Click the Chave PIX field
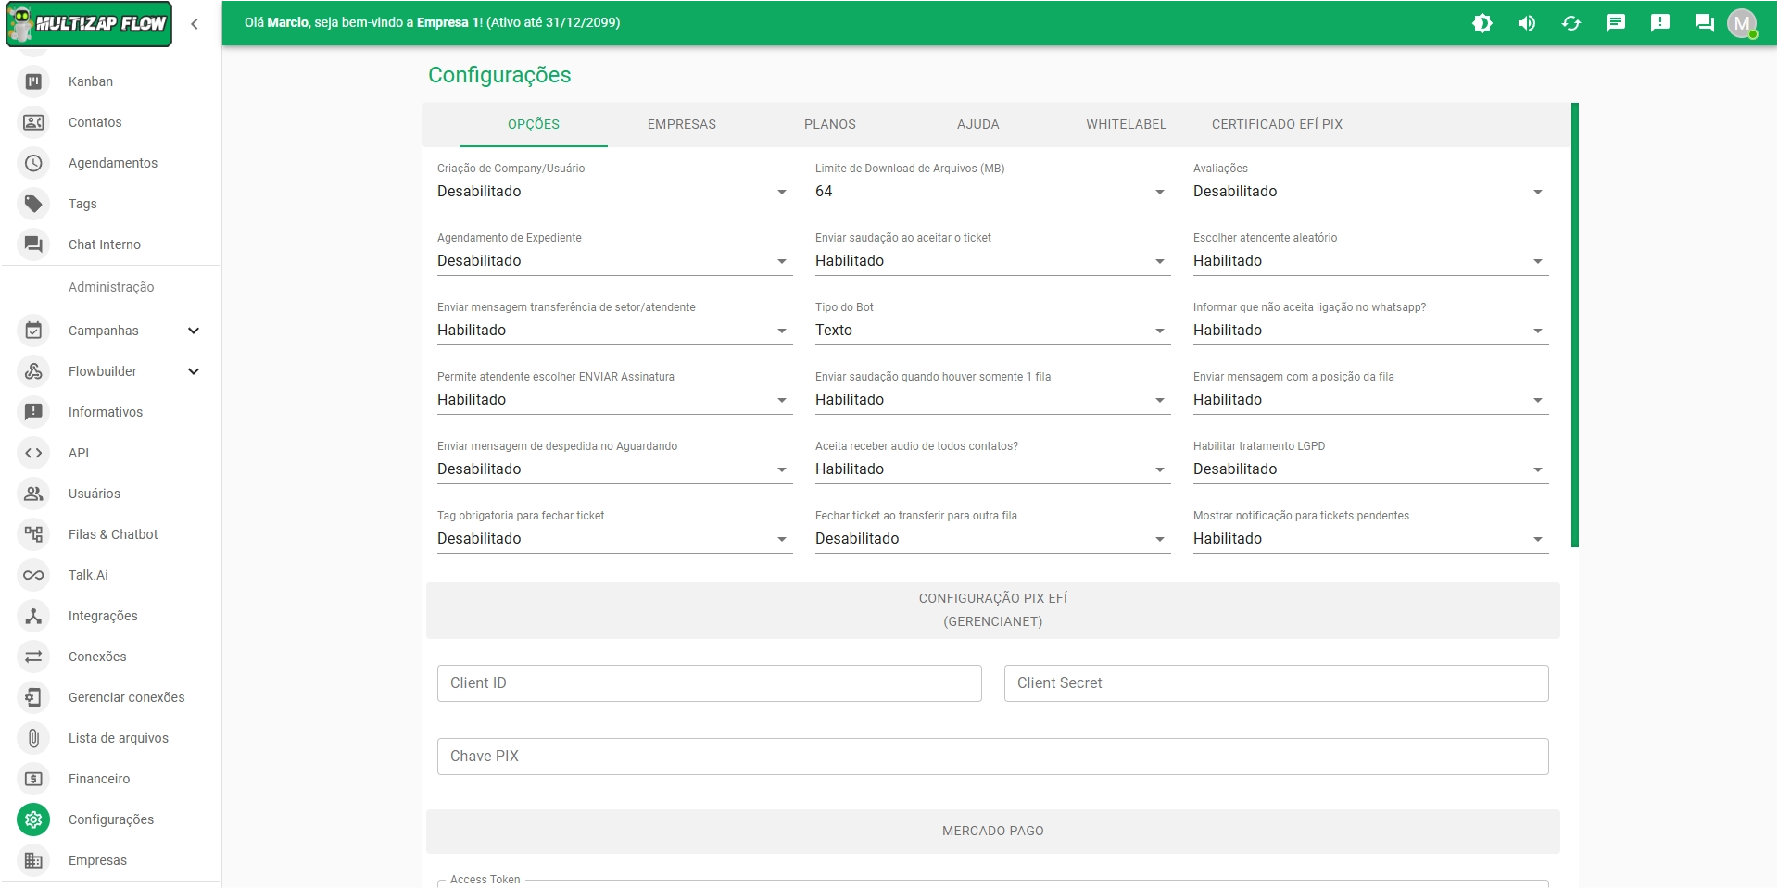 991,757
